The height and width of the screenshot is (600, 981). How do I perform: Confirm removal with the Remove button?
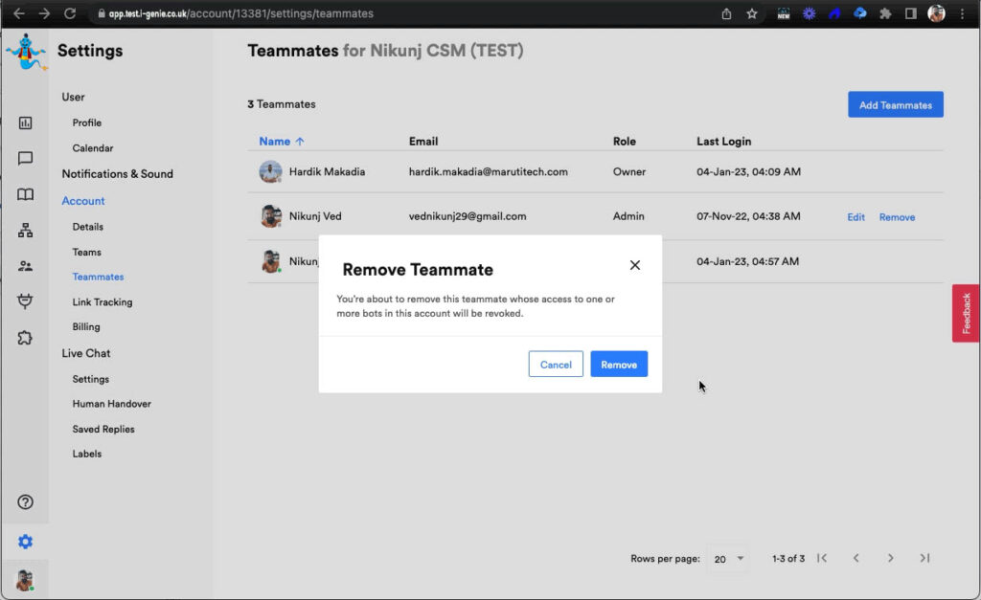coord(619,365)
